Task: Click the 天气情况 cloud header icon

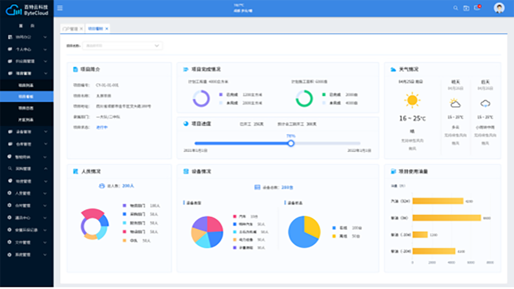Action: coord(393,69)
